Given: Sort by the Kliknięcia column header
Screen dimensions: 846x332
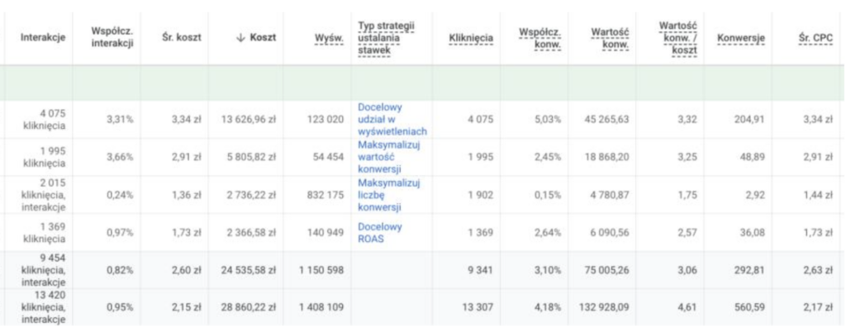Looking at the screenshot, I should 470,38.
